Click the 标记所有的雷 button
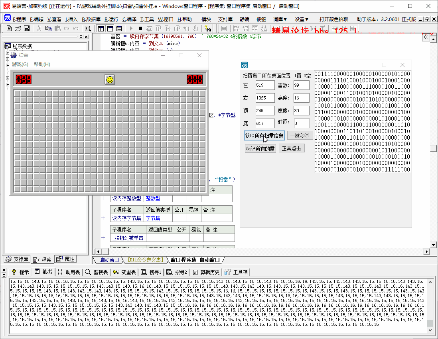 (260, 148)
